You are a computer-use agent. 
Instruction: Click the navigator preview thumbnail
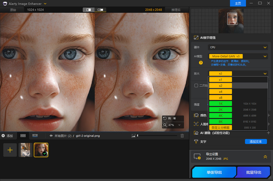pyautogui.click(x=231, y=21)
